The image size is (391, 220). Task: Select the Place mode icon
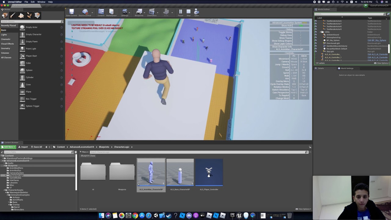click(5, 15)
